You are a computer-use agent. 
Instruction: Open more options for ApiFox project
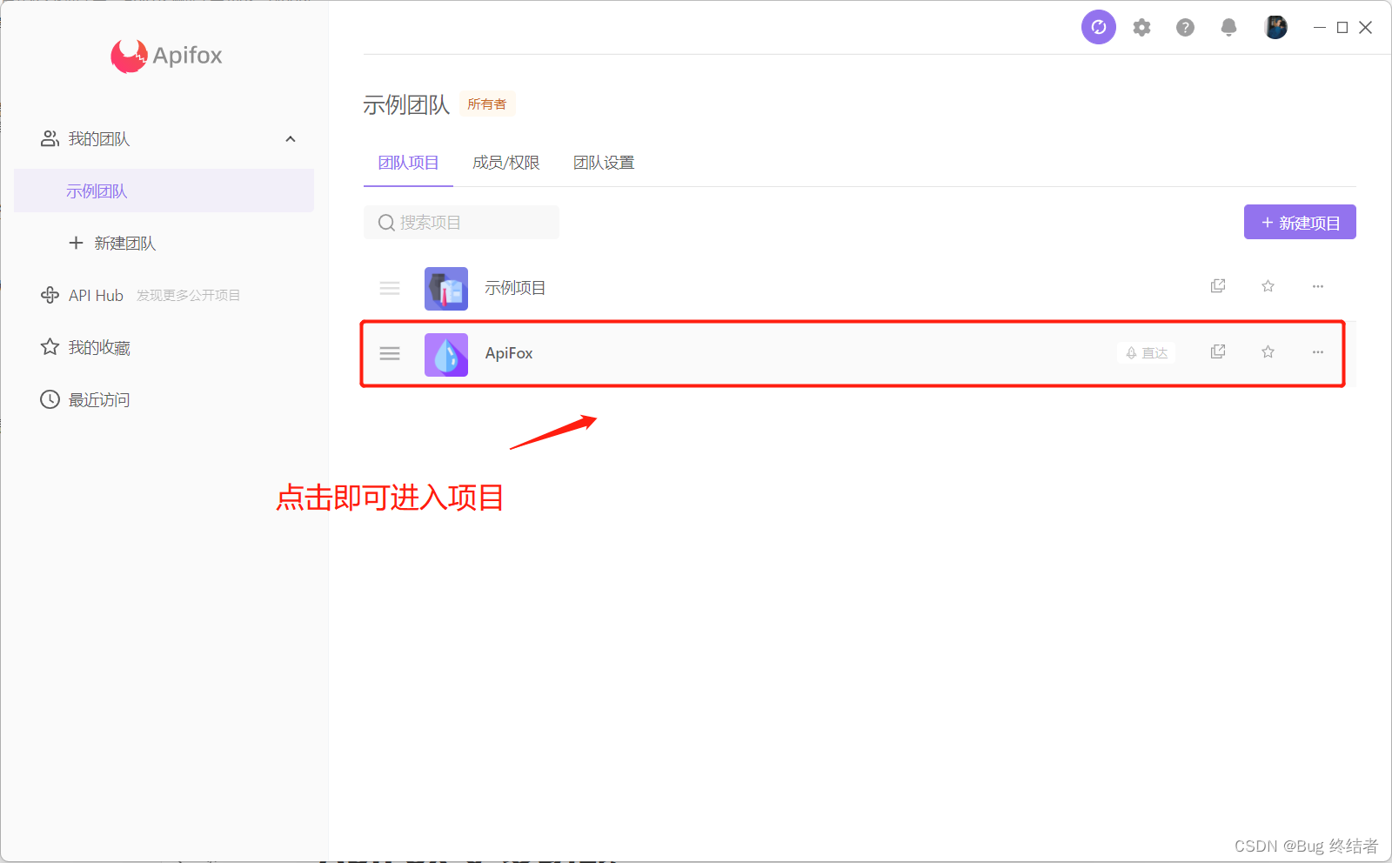(x=1318, y=351)
